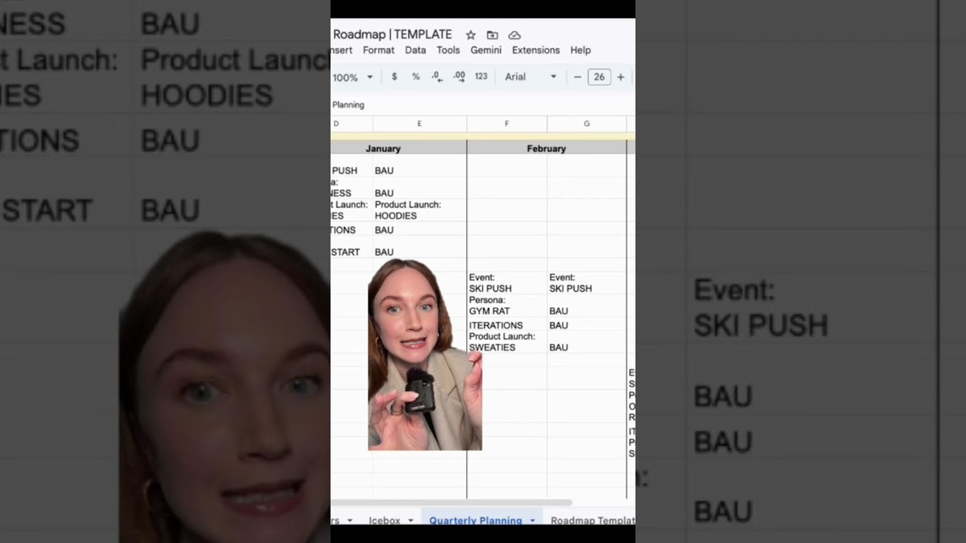Star the Roadmap TEMPLATE document
Image resolution: width=966 pixels, height=543 pixels.
click(x=470, y=35)
